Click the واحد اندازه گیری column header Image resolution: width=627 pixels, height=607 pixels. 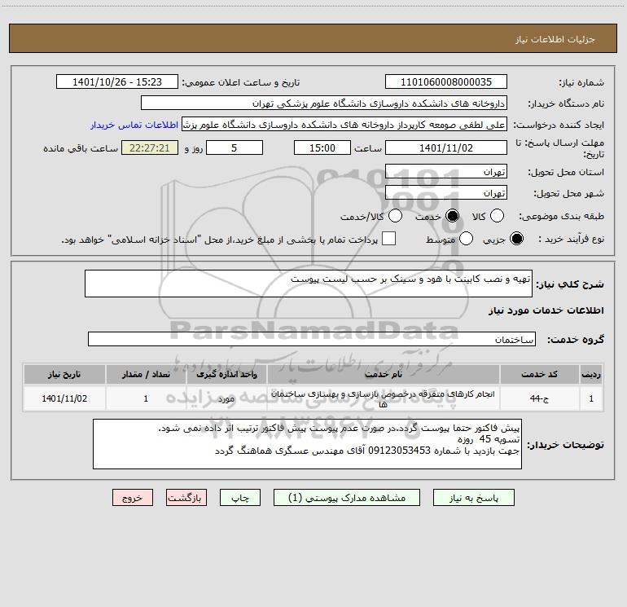226,375
